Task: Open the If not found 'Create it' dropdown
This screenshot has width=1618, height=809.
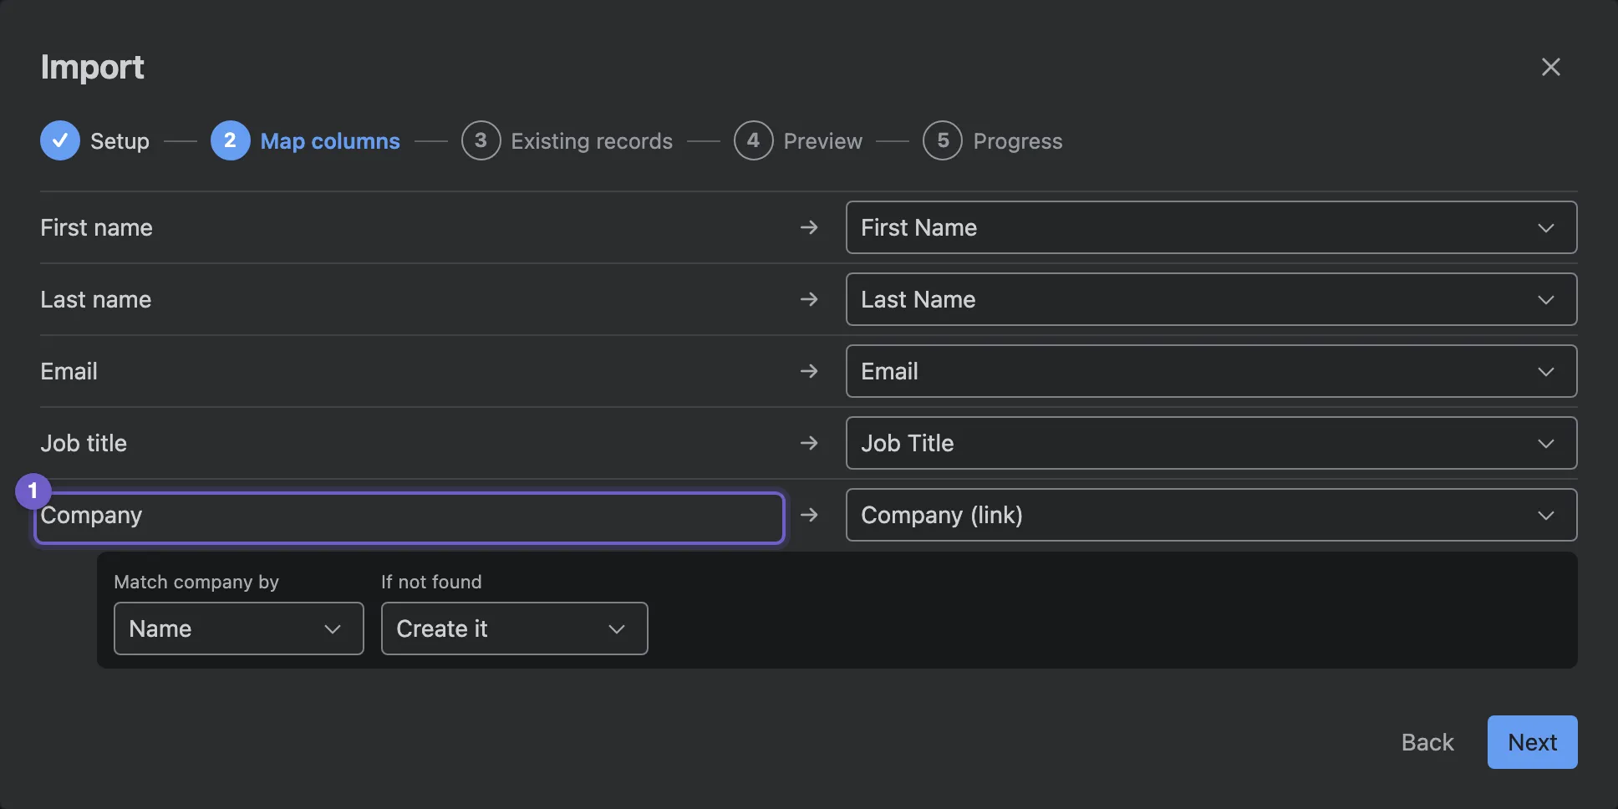Action: [515, 628]
